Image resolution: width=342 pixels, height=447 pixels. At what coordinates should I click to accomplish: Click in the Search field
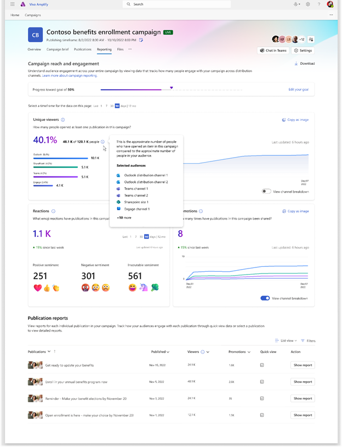176,4
